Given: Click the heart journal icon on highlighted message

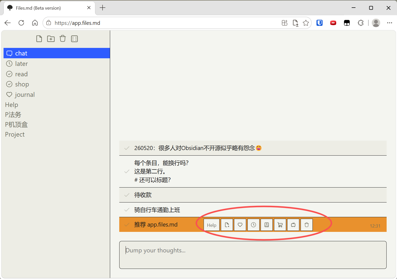Looking at the screenshot, I should (x=240, y=225).
